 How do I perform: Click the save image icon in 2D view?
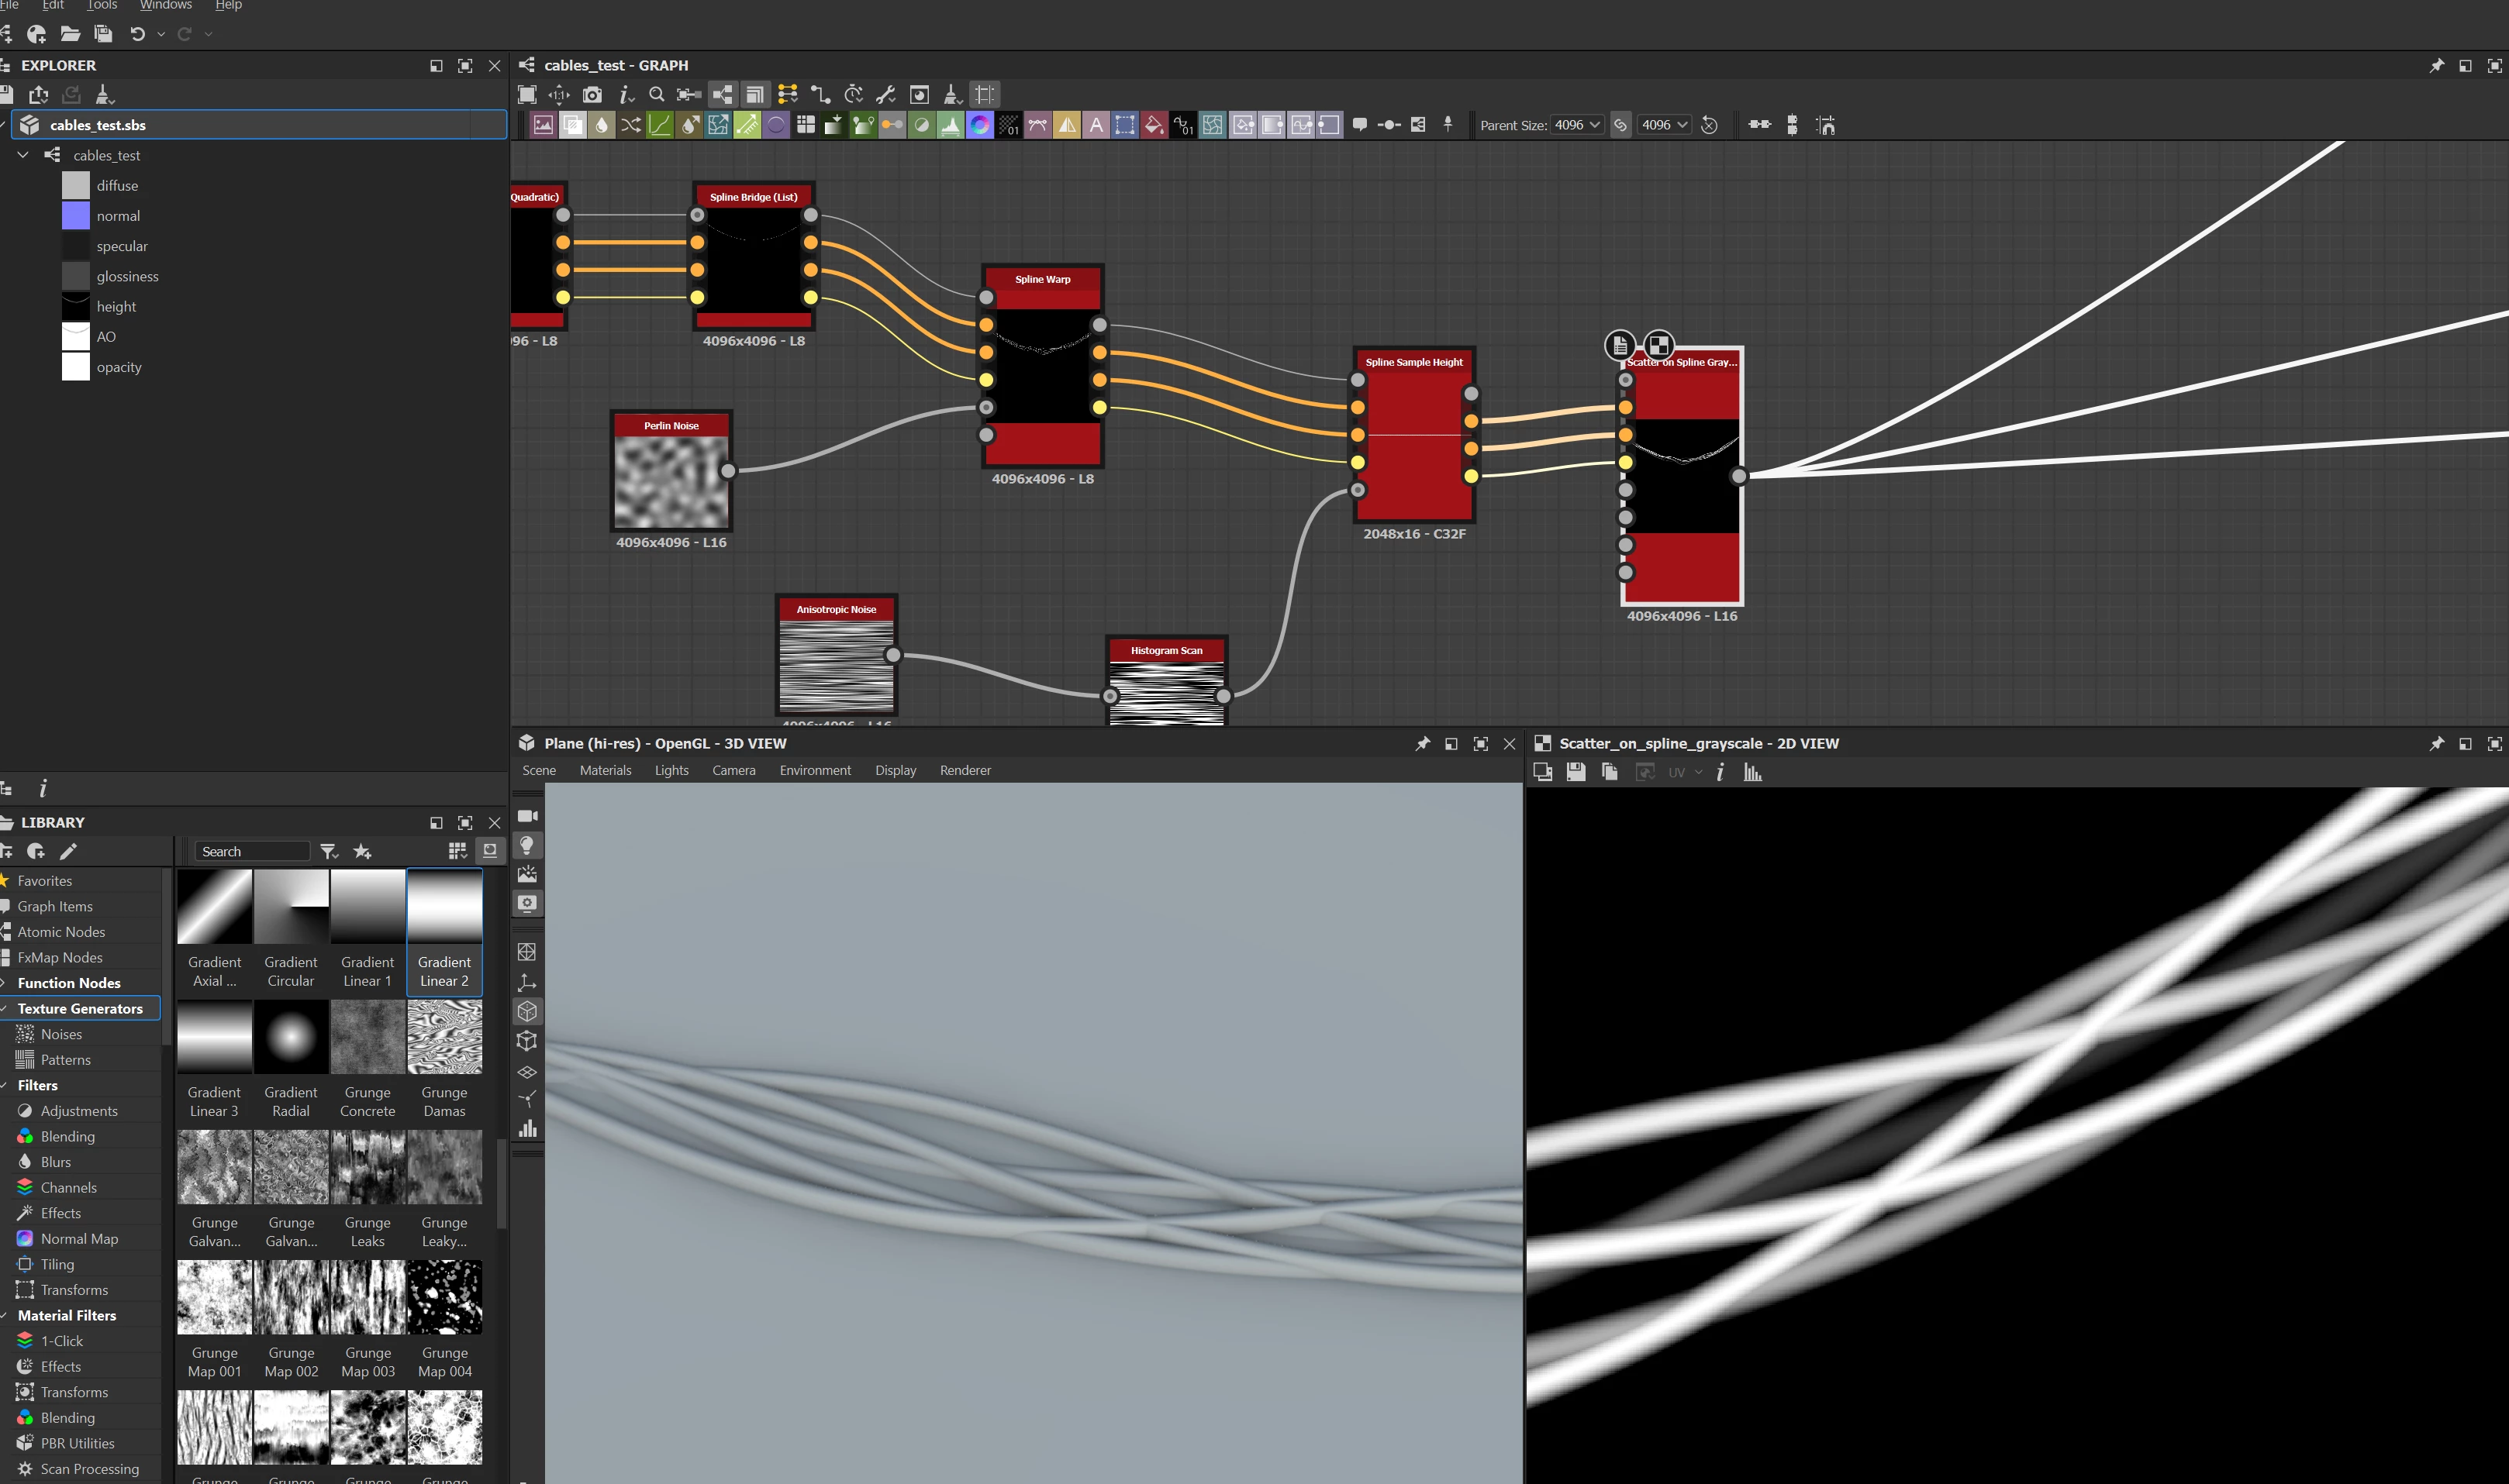click(x=1575, y=772)
